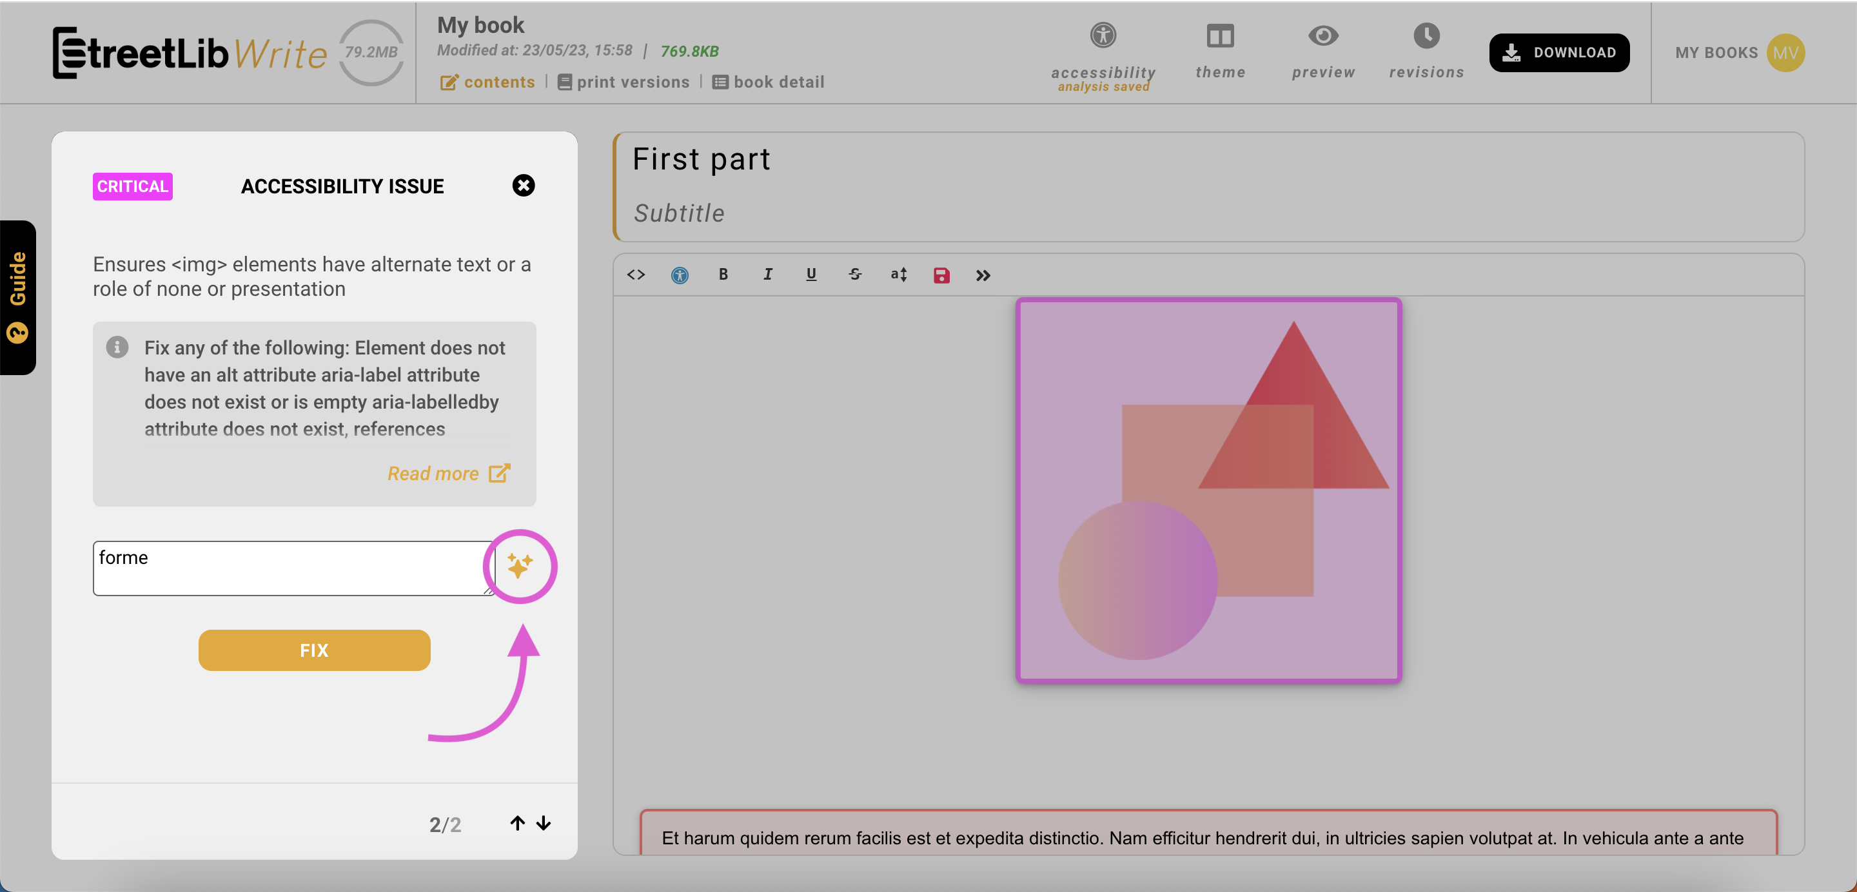Switch to print versions tab
Screen dimensions: 1857x892
click(624, 82)
